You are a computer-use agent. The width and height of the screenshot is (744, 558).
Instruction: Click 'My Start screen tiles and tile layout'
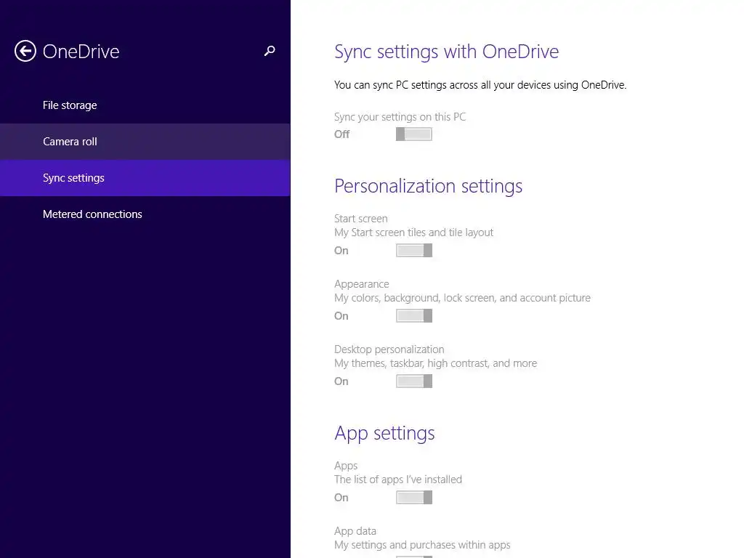click(413, 232)
